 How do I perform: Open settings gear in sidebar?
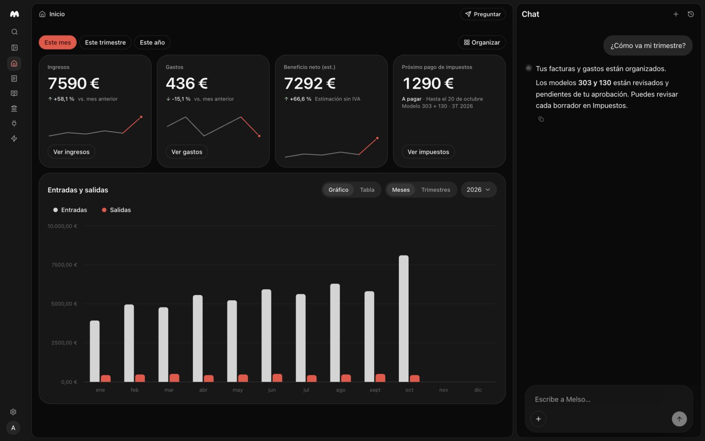point(13,412)
